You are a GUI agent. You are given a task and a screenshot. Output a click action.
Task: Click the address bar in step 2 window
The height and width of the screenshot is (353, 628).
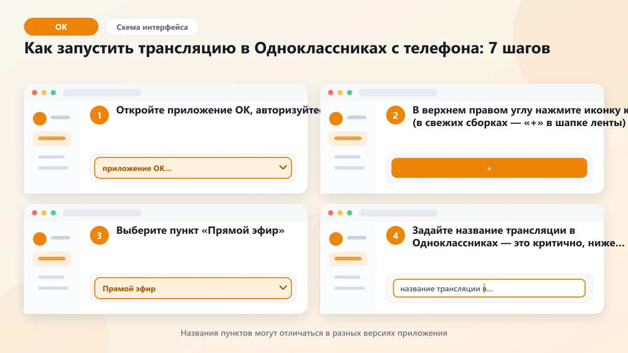coord(398,93)
